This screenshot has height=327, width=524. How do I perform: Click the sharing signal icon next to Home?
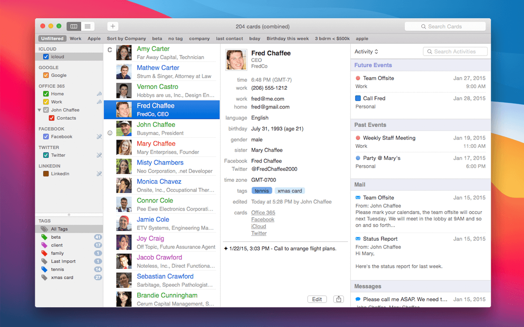99,94
